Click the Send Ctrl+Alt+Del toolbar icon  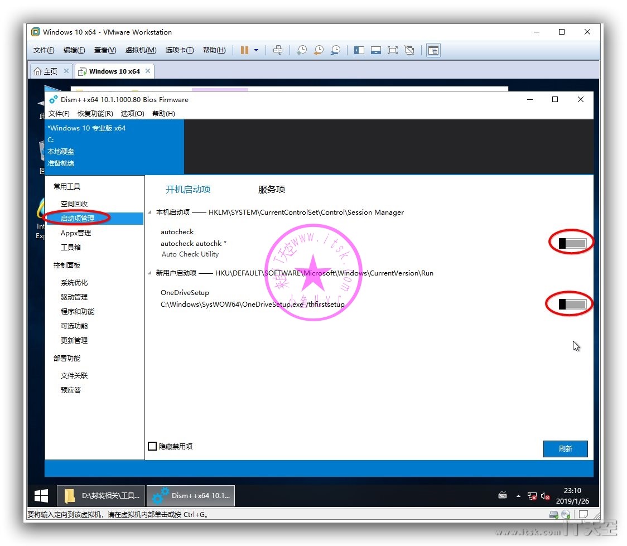pos(277,50)
